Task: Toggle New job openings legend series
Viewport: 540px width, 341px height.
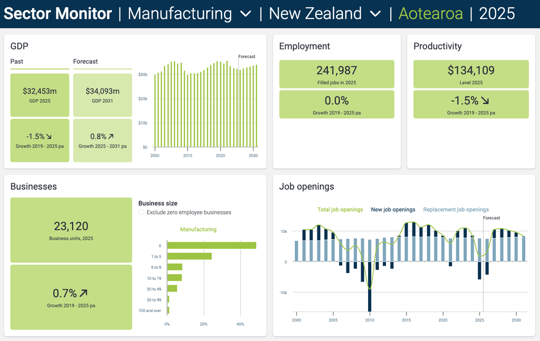Action: coord(393,210)
